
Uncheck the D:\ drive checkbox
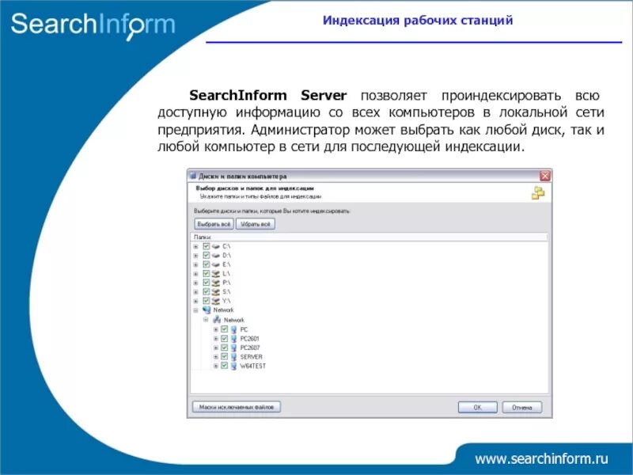207,255
